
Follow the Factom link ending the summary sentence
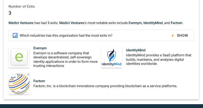(x=177, y=23)
